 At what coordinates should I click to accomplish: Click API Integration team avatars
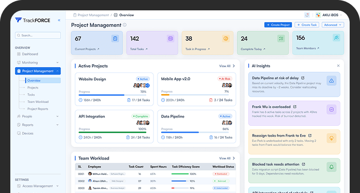(143, 123)
